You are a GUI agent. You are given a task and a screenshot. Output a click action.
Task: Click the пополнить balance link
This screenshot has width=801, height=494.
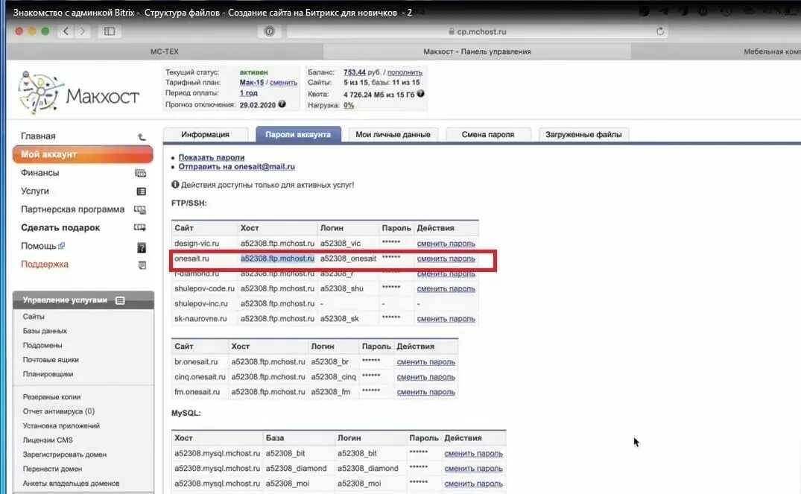405,72
